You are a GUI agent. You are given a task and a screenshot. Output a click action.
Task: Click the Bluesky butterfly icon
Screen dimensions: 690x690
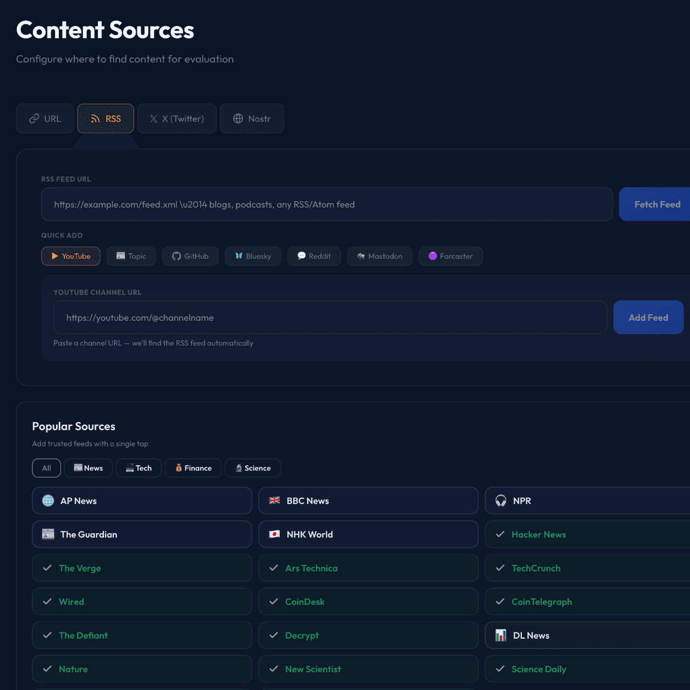[239, 256]
